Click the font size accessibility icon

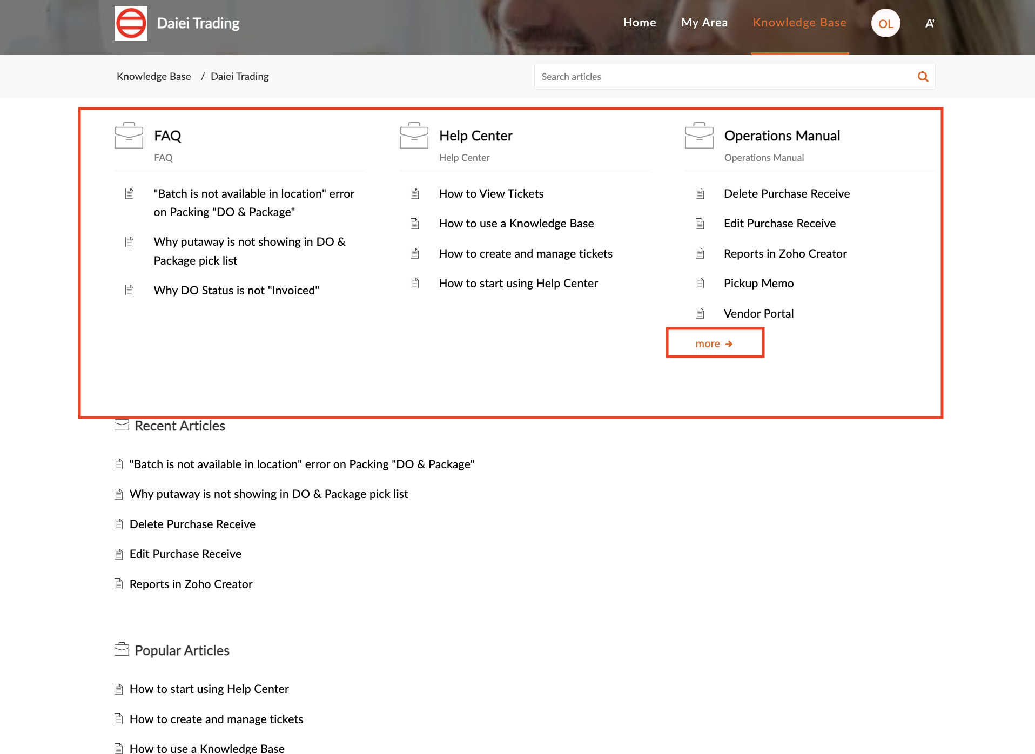930,23
